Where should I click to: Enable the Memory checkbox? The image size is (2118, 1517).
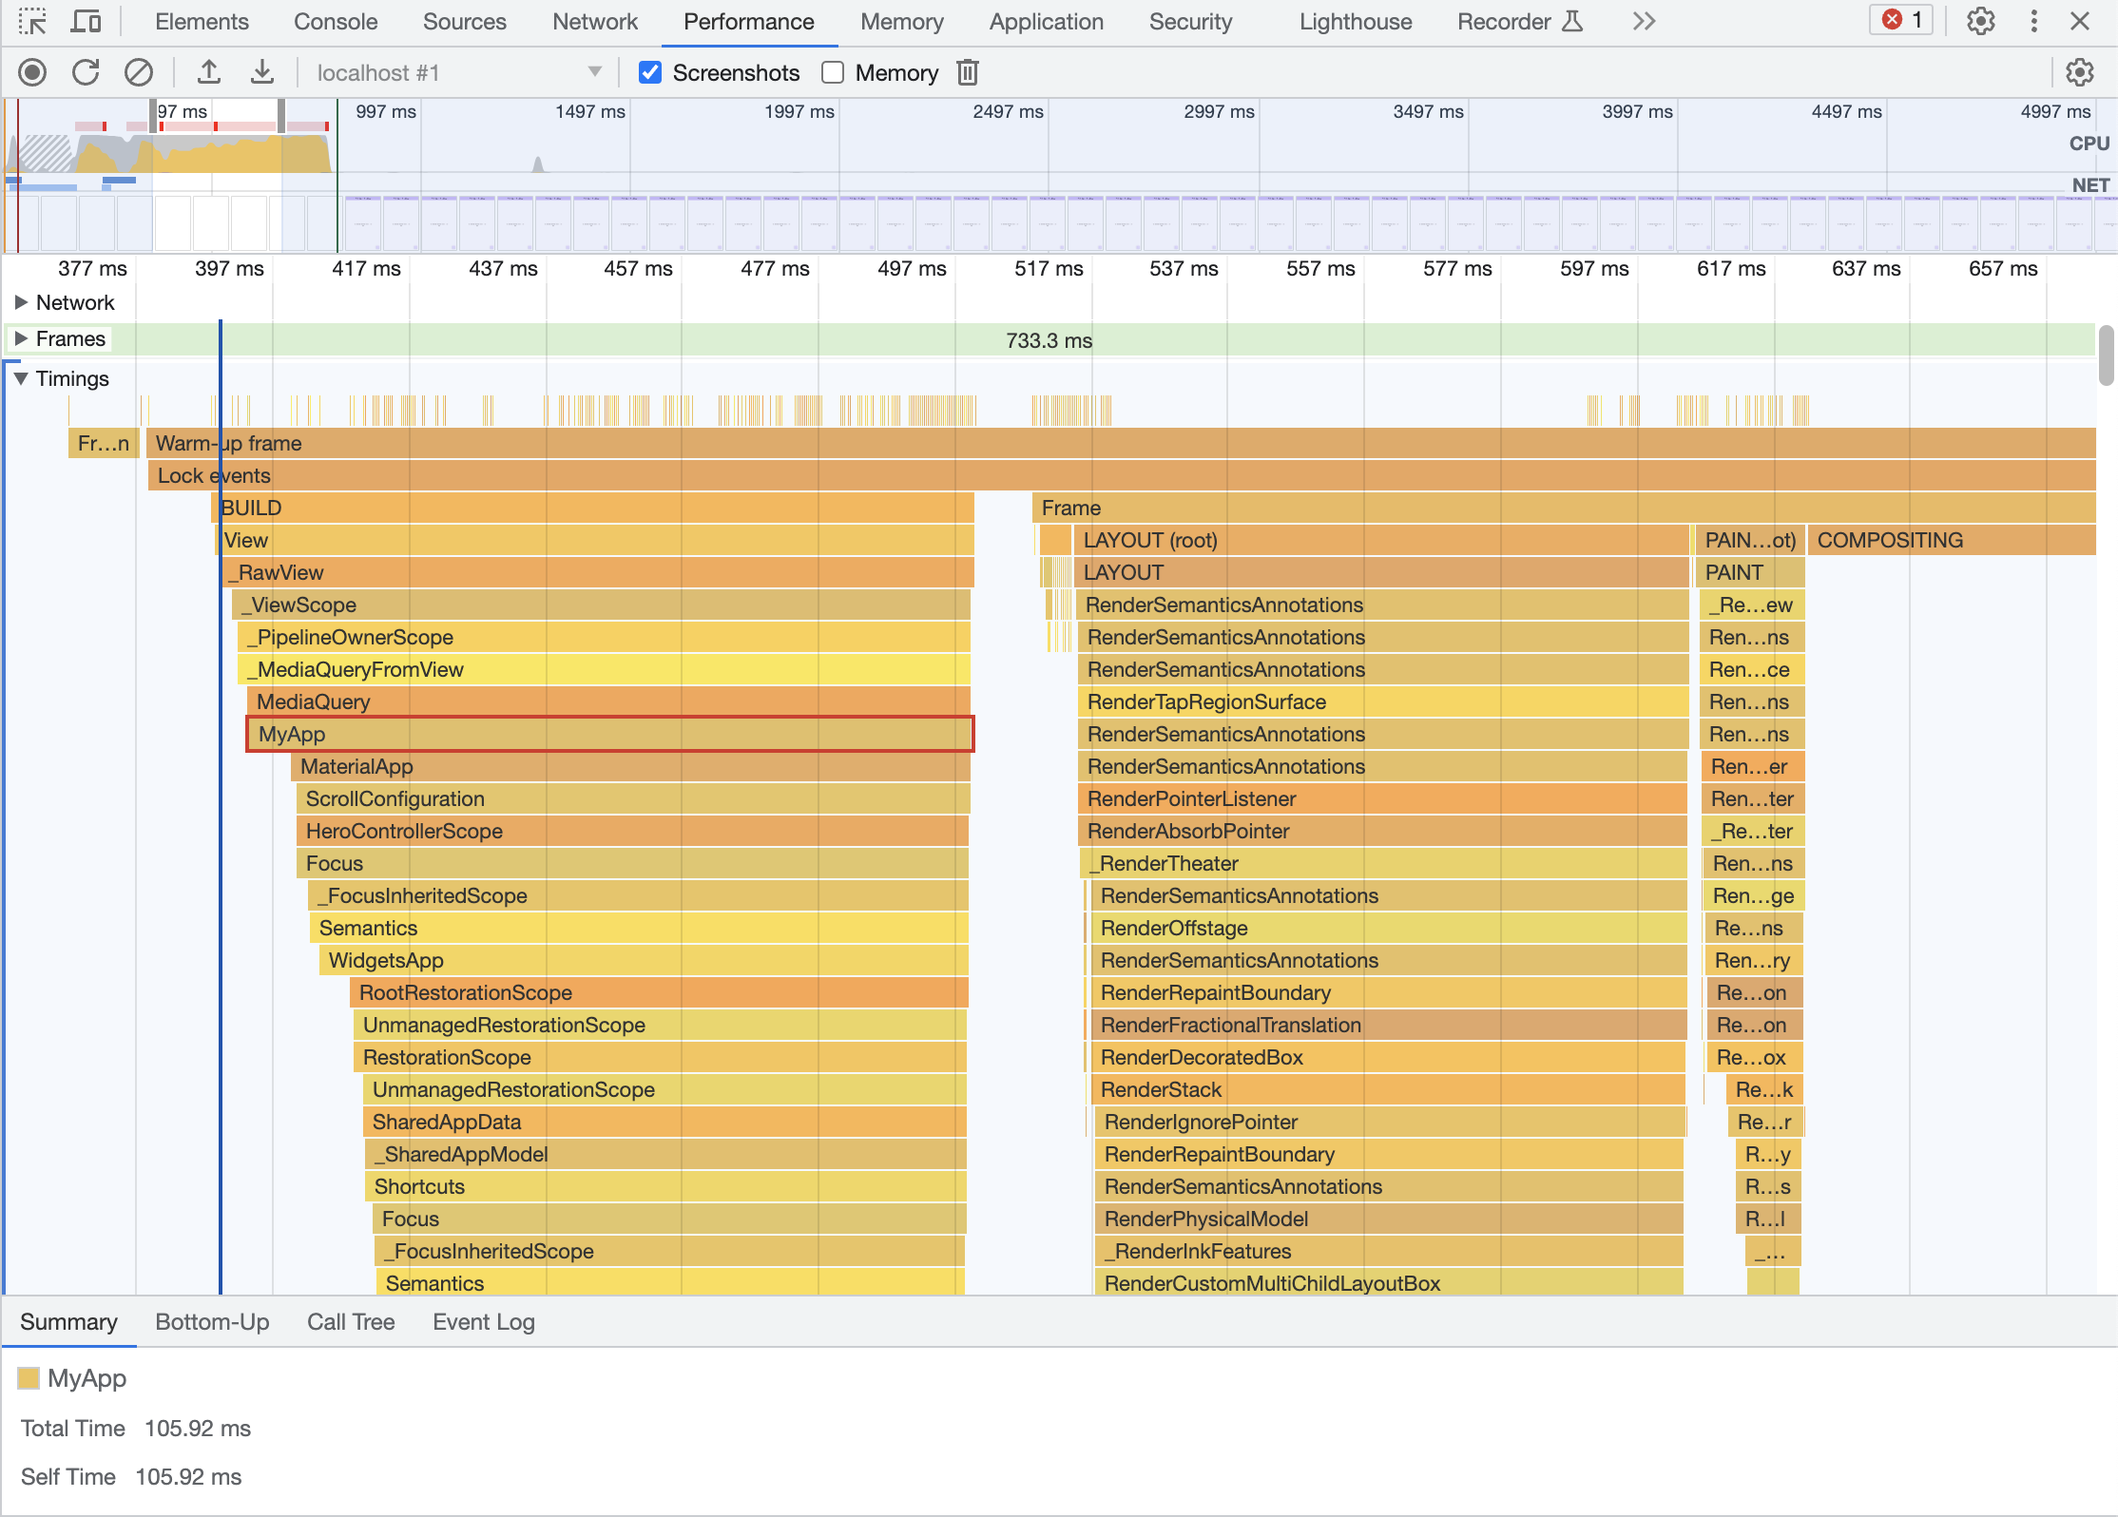coord(833,72)
